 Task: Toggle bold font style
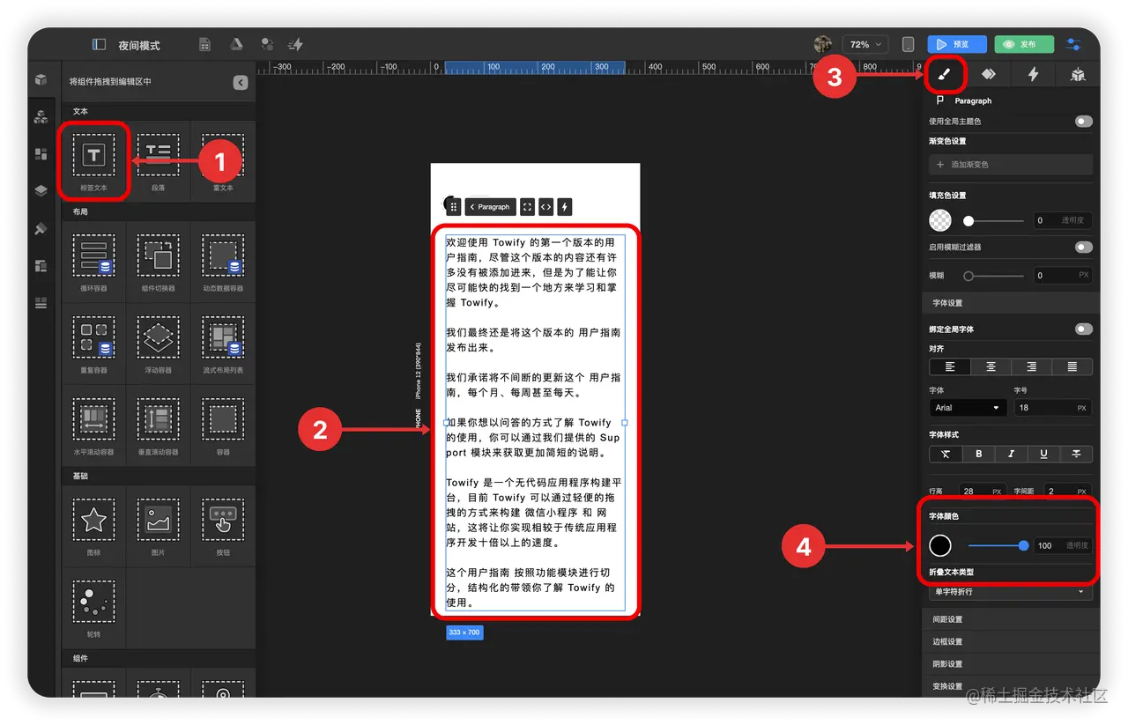pos(978,454)
